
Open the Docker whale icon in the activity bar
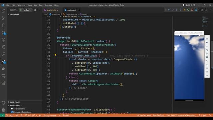point(4,69)
